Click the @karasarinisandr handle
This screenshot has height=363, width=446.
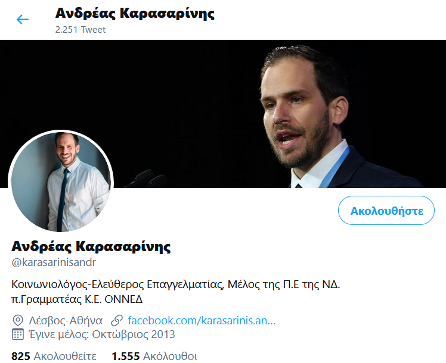pos(54,262)
